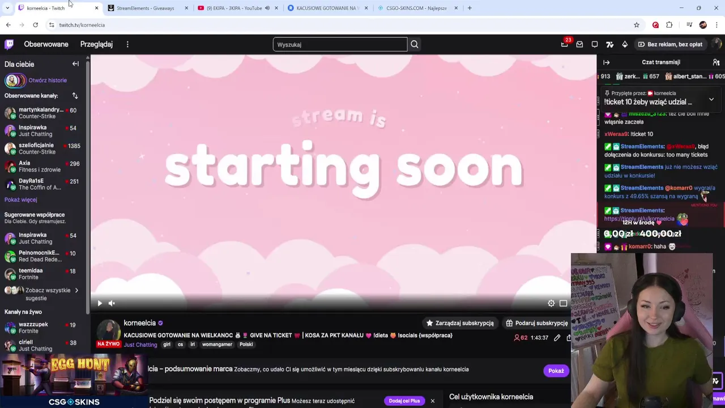
Task: Dismiss the Plus program banner
Action: click(x=432, y=401)
